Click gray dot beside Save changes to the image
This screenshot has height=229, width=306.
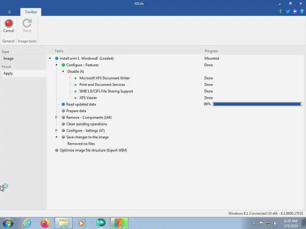click(63, 137)
